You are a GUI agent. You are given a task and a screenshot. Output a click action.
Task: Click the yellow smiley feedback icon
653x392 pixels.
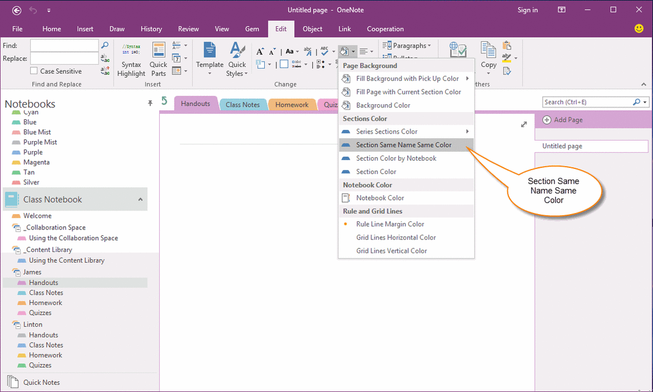[x=639, y=28]
